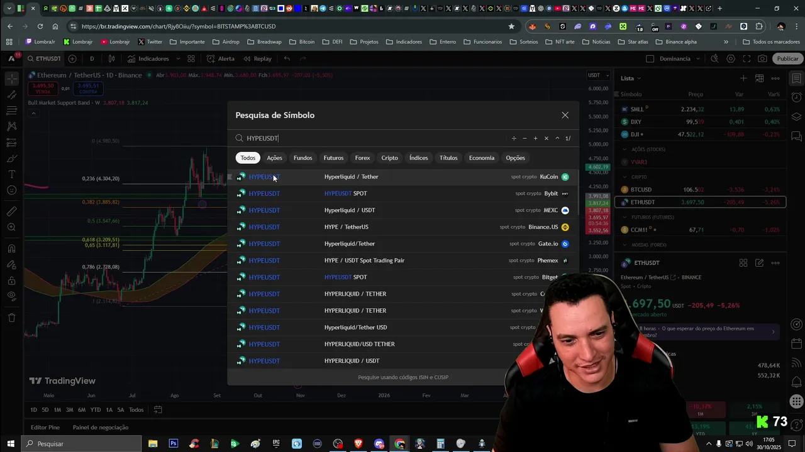This screenshot has height=452, width=805.
Task: Select BTCUSD in the watchlist
Action: [701, 190]
